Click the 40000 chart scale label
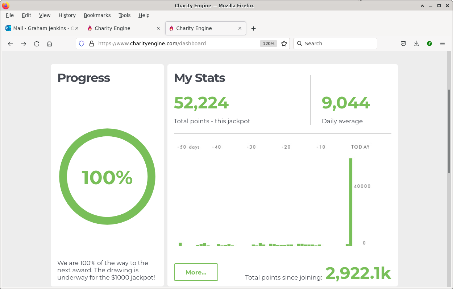Viewport: 453px width, 289px height. (362, 186)
